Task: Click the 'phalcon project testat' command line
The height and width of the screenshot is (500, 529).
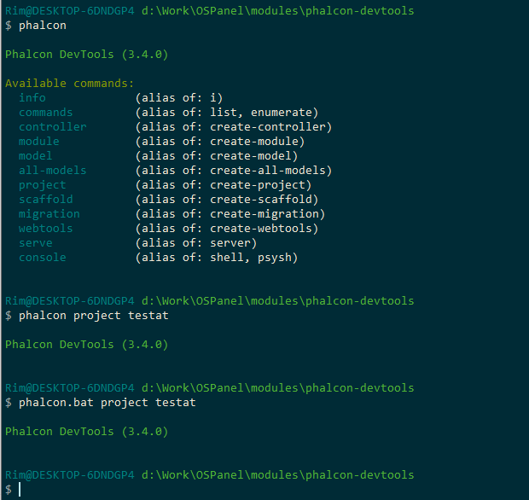Action: pos(94,316)
